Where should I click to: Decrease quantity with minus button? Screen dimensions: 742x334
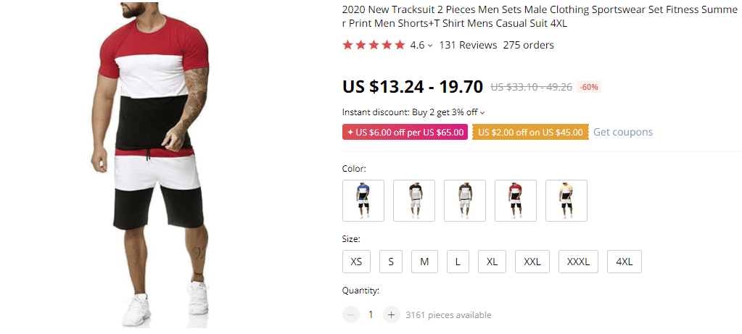click(351, 314)
